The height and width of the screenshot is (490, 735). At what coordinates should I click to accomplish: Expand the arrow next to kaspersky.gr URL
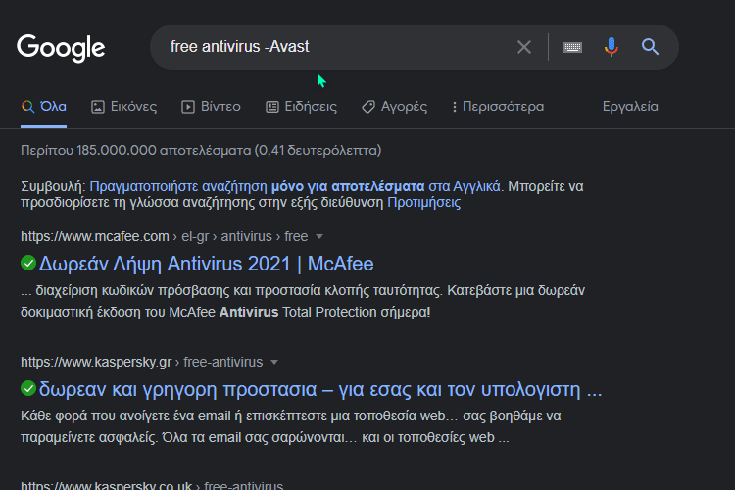(x=274, y=362)
